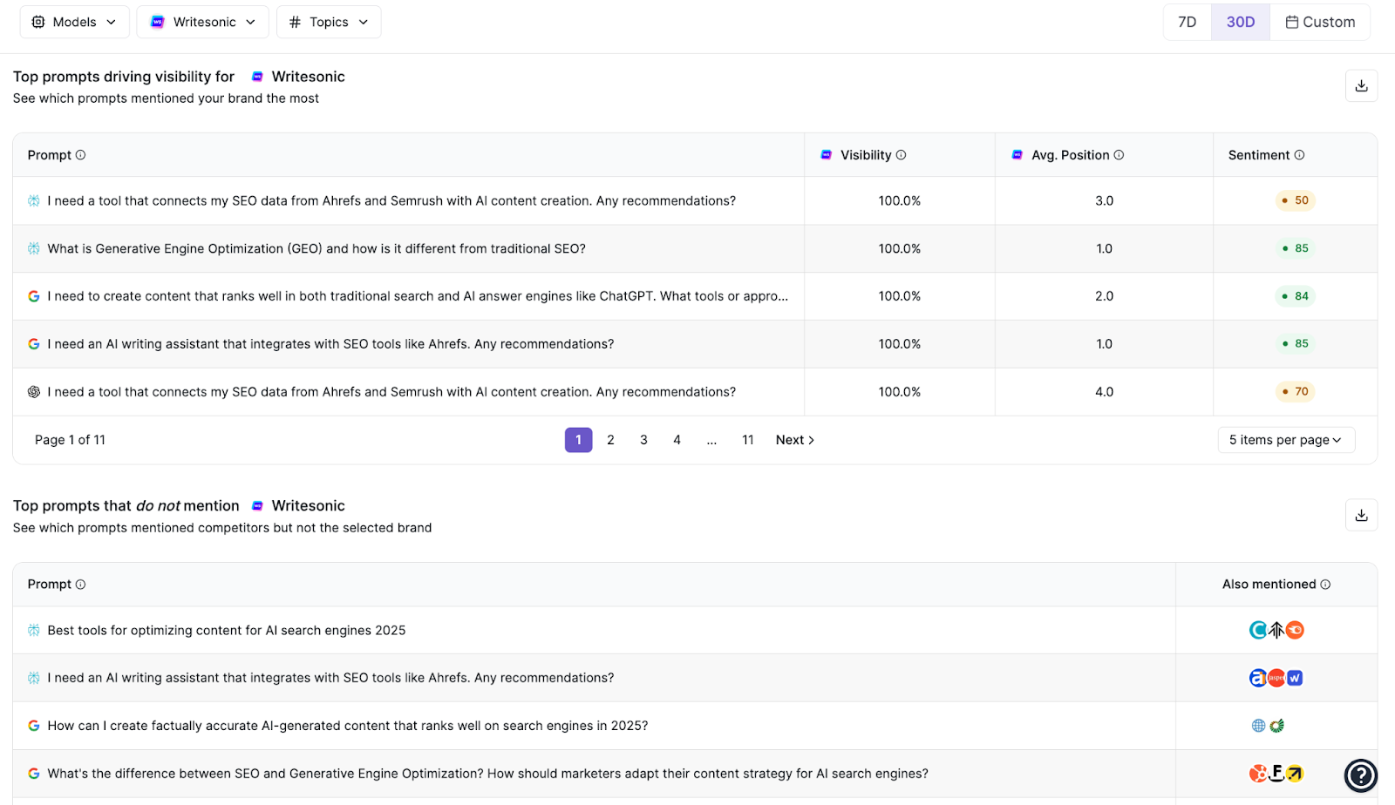Go to page 3 of results
1395x805 pixels.
click(x=643, y=440)
